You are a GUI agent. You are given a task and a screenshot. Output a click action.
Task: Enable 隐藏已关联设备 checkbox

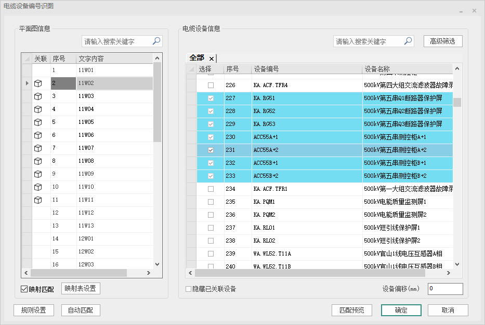189,289
